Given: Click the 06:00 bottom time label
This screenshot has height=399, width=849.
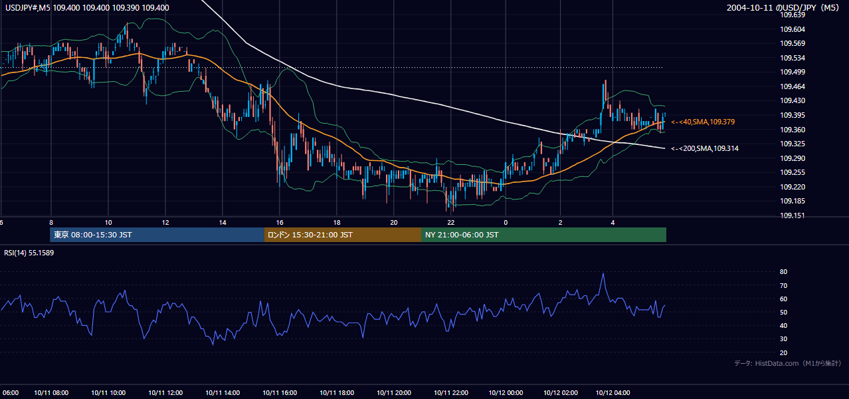Looking at the screenshot, I should pos(9,392).
